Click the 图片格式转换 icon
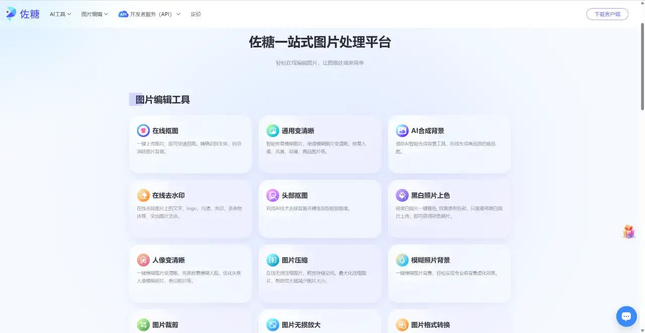 402,325
